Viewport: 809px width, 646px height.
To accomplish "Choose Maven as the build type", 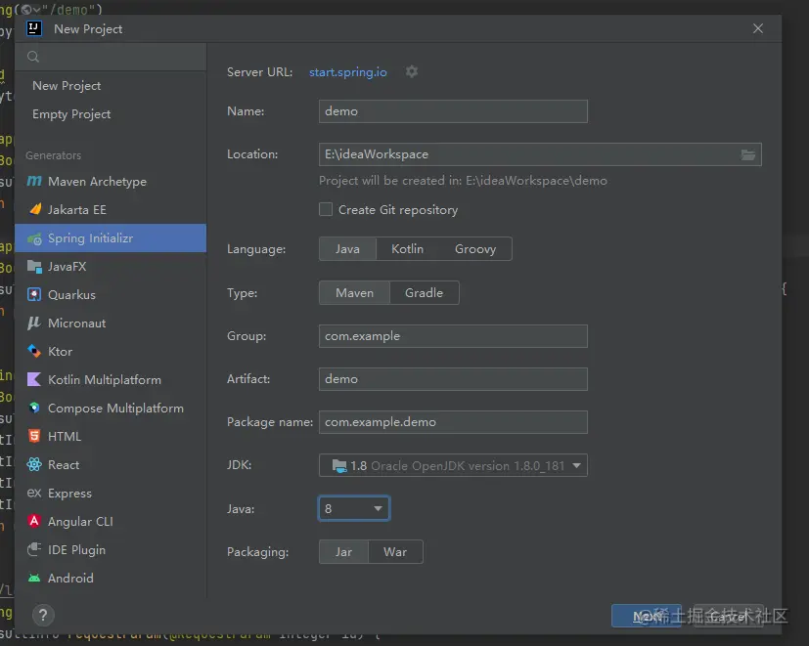I will click(x=354, y=293).
